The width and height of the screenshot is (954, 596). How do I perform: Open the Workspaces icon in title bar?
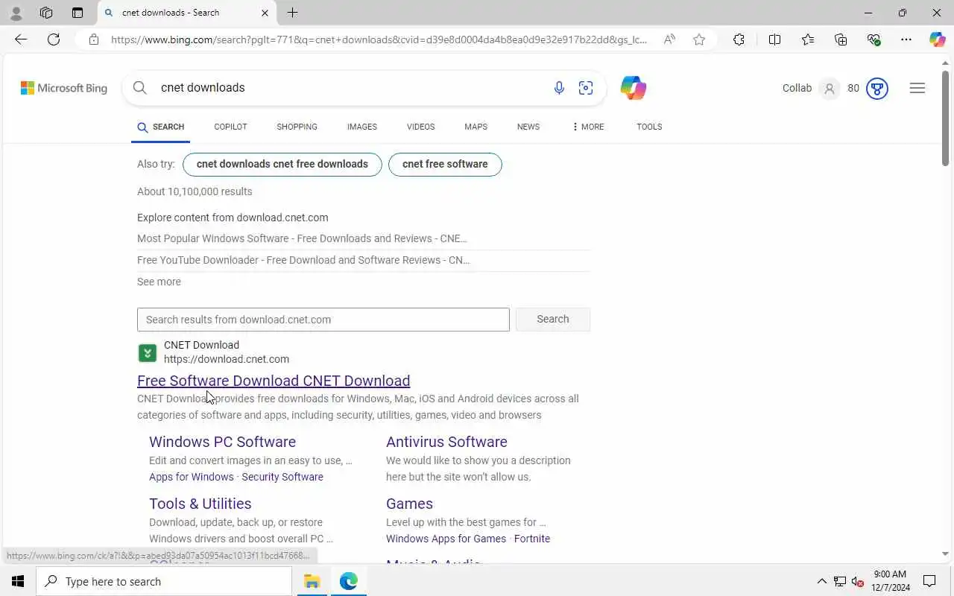tap(46, 13)
